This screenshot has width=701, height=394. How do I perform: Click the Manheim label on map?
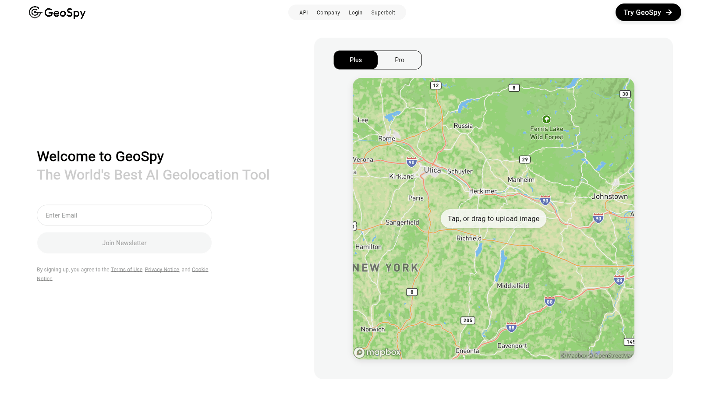tap(521, 179)
